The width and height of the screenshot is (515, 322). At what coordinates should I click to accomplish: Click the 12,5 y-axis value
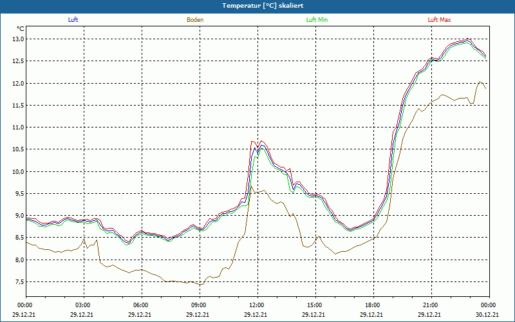click(x=19, y=61)
